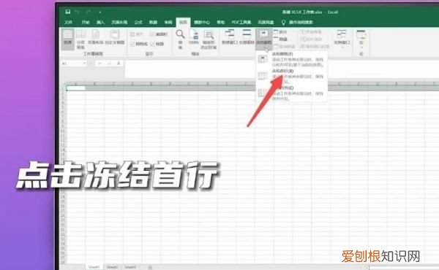This screenshot has width=439, height=270.
Task: Select cell A1 in the worksheet
Action: 76,88
